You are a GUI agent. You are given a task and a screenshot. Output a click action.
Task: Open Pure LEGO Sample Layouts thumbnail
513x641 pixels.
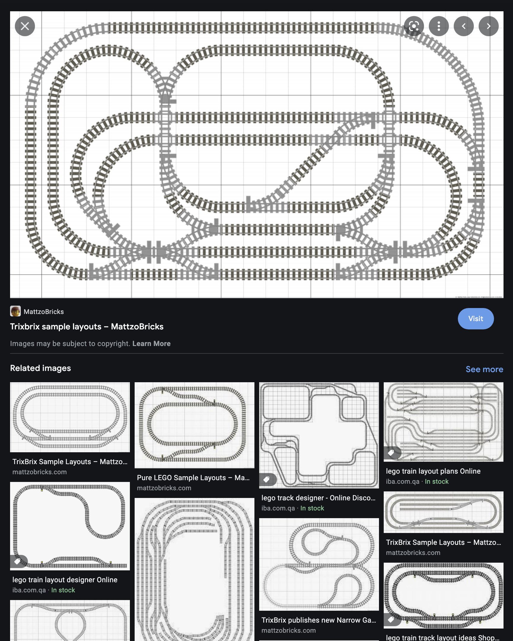(x=194, y=425)
